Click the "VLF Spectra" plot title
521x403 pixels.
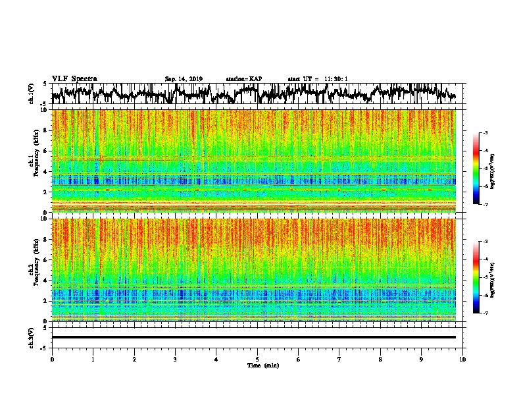tap(74, 79)
